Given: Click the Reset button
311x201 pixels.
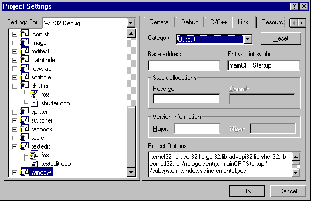Looking at the screenshot, I should coord(281,38).
